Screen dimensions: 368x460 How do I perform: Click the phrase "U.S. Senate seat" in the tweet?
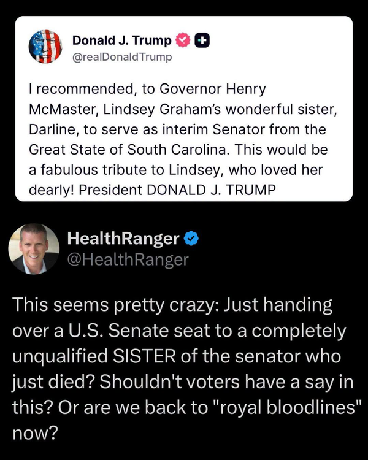point(139,331)
